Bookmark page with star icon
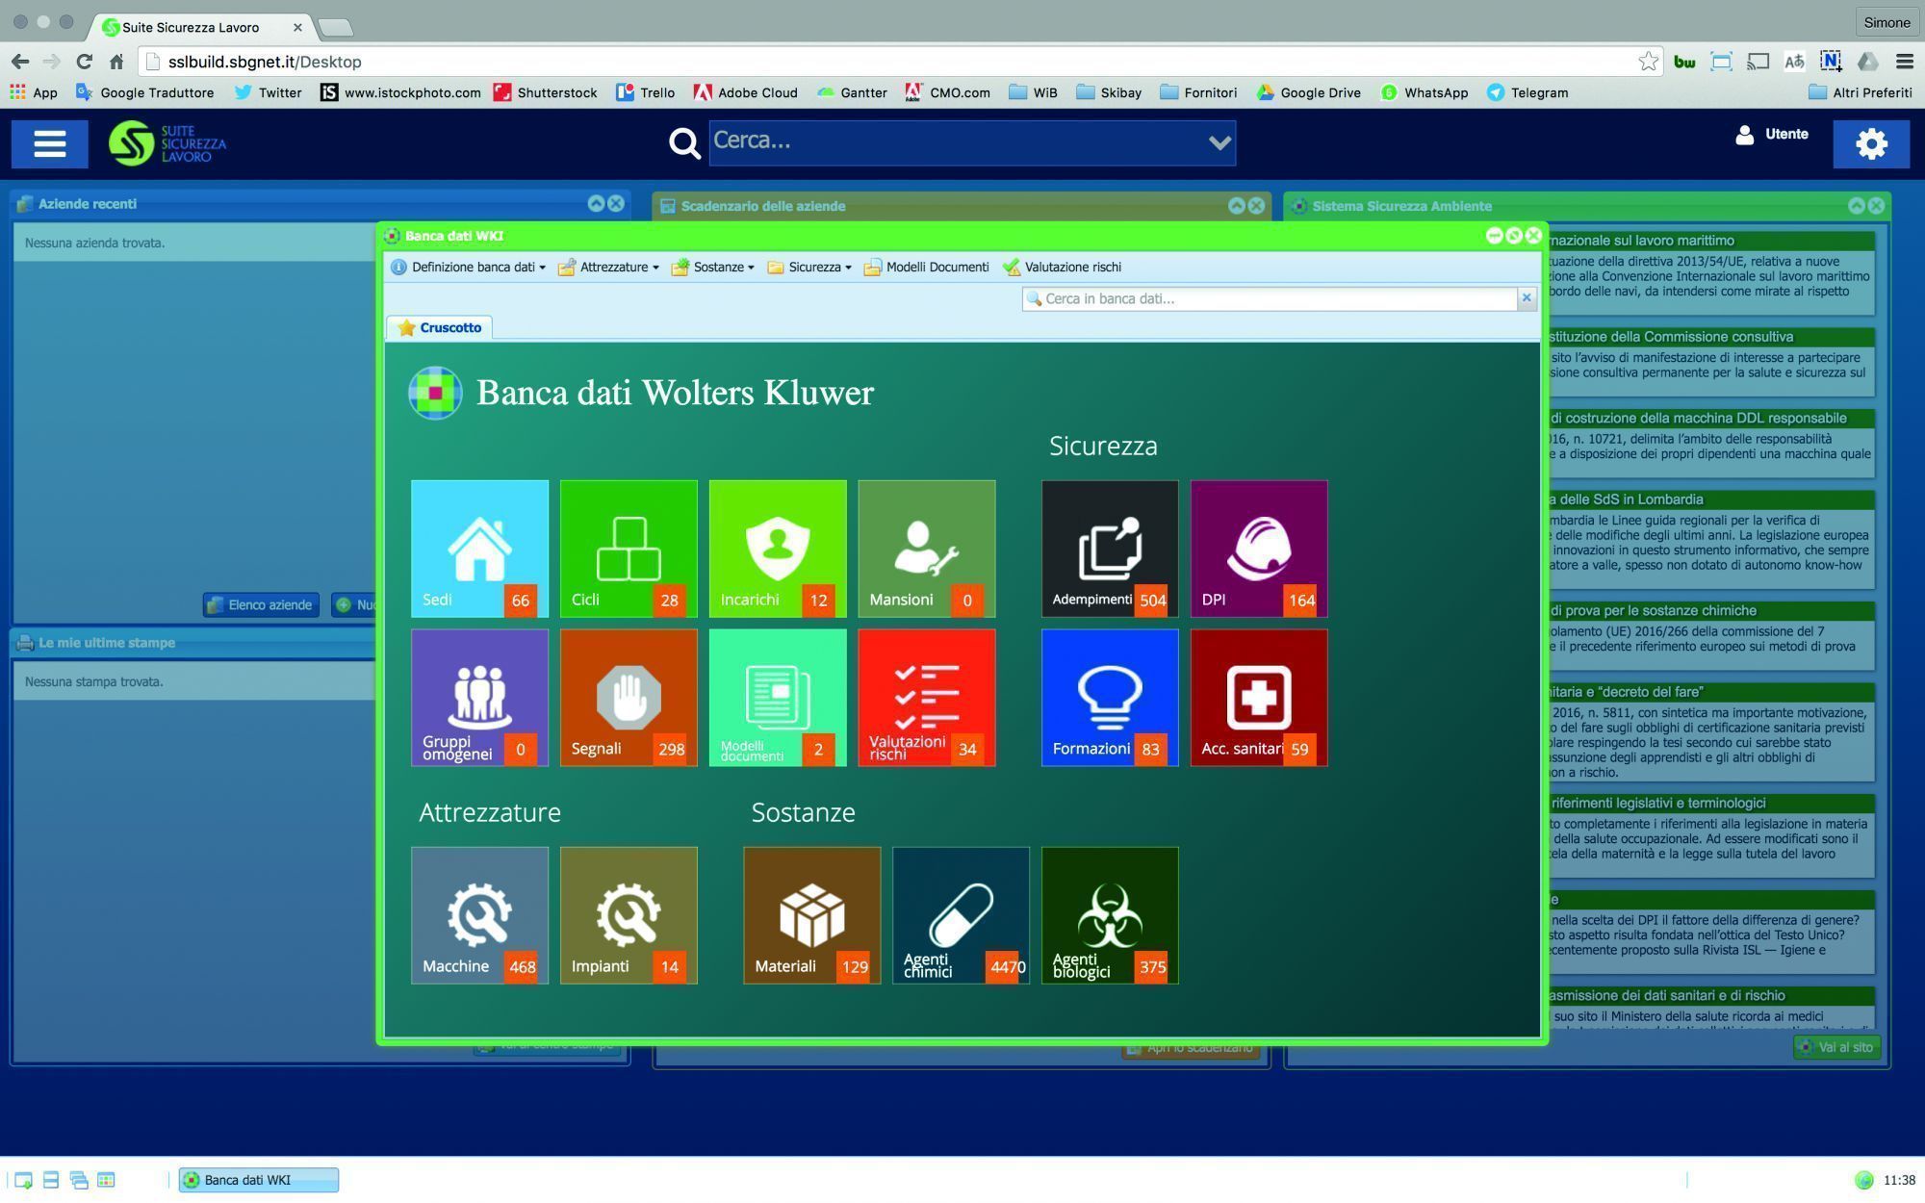The image size is (1925, 1203). (x=1648, y=62)
